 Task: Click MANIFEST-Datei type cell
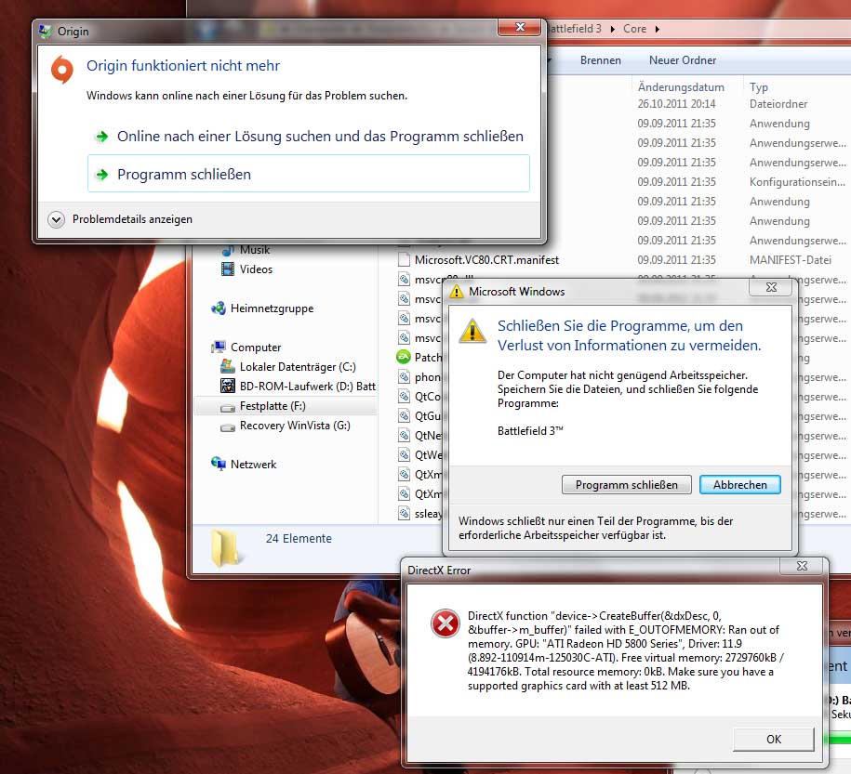click(x=791, y=260)
